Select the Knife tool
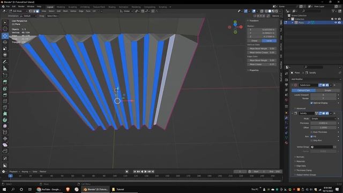 click(x=5, y=107)
